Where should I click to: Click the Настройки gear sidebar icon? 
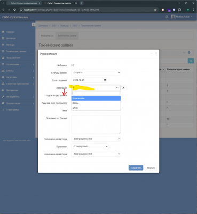[3, 77]
